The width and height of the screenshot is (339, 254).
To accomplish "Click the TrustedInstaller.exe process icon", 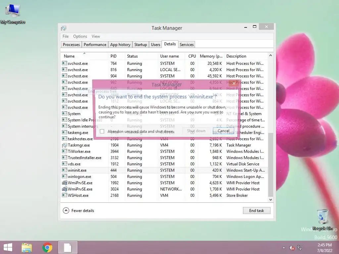I will coord(64,158).
